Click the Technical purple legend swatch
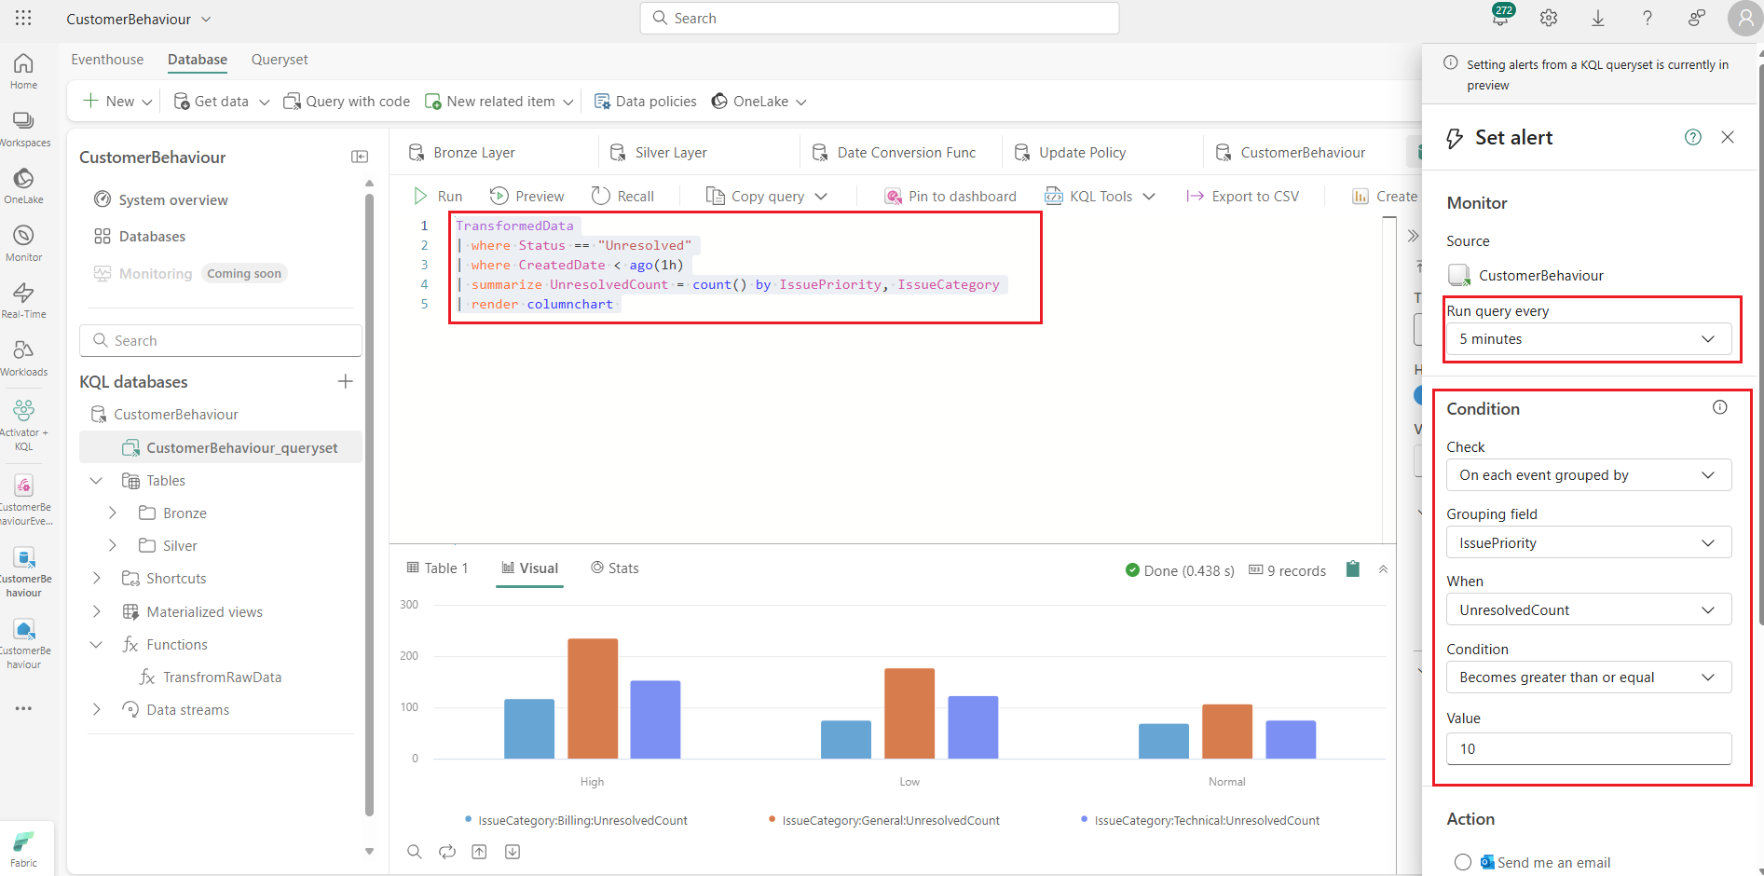Viewport: 1764px width, 876px height. click(x=1085, y=819)
